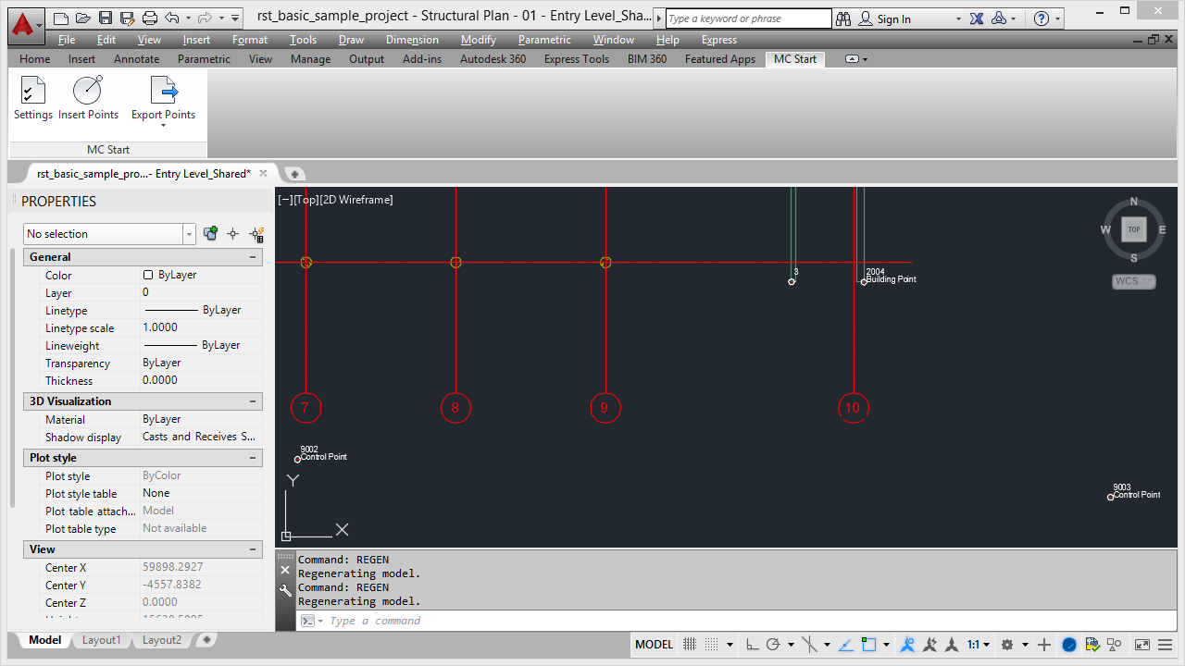This screenshot has height=666, width=1185.
Task: Click the Select Objects icon in Properties
Action: point(233,233)
